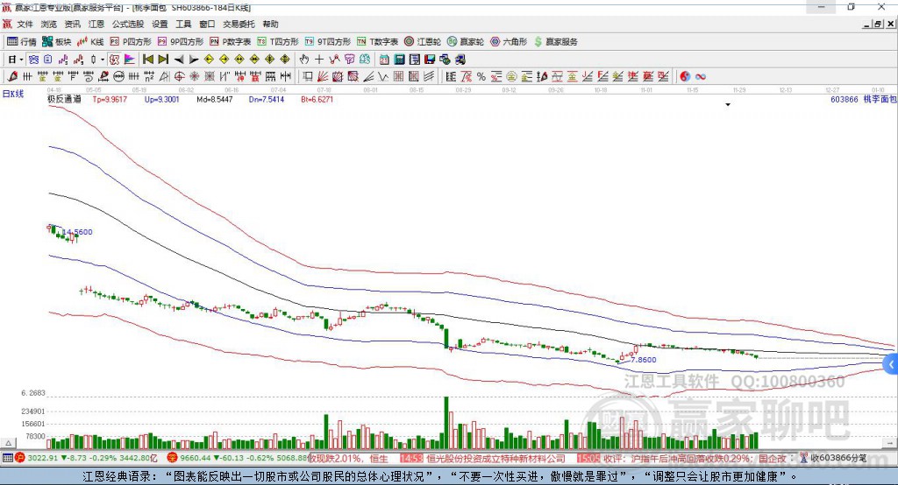Open the 设置 menu
Image resolution: width=898 pixels, height=485 pixels.
pos(160,24)
